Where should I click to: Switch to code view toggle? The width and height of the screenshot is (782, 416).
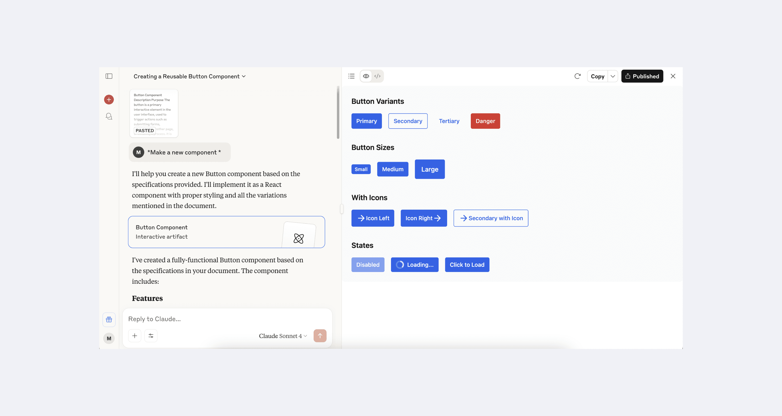pos(377,76)
